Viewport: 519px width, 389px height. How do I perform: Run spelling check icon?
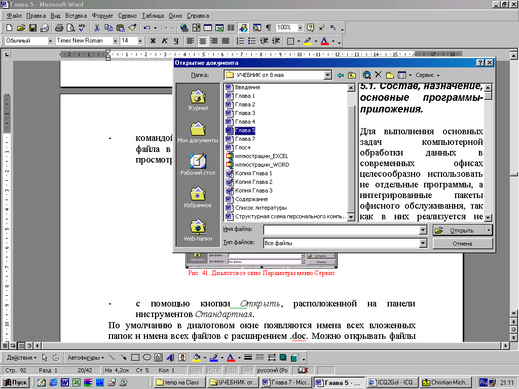(x=83, y=28)
